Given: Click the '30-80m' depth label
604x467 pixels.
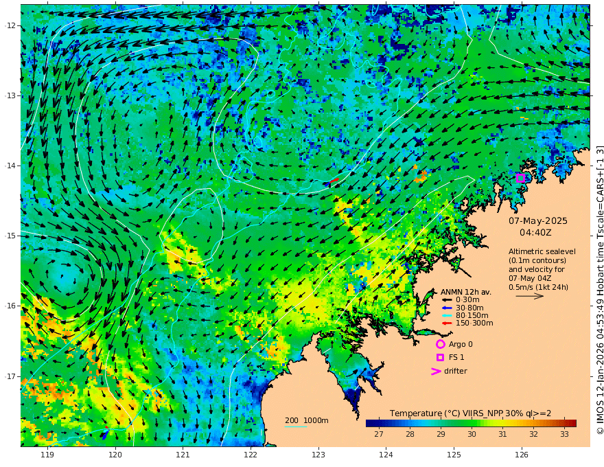Looking at the screenshot, I should pos(469,308).
